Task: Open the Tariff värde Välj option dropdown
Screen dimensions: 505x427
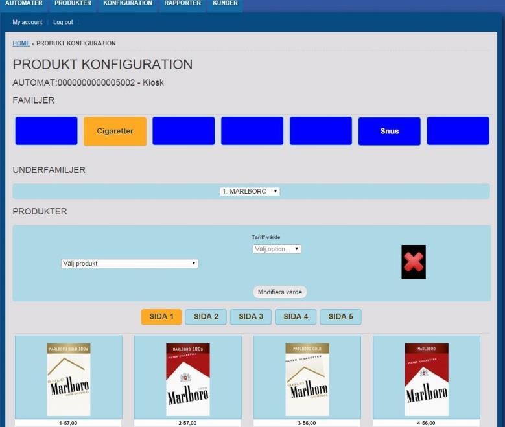Action: coord(277,249)
